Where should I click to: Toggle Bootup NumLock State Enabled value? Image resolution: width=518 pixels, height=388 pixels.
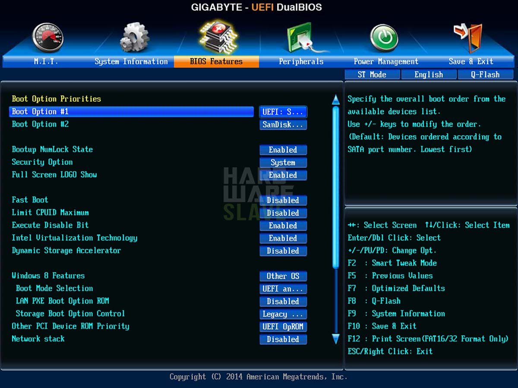click(283, 150)
